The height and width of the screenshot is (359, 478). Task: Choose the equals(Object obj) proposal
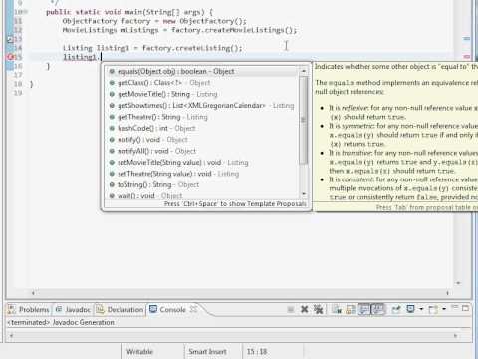coord(201,71)
